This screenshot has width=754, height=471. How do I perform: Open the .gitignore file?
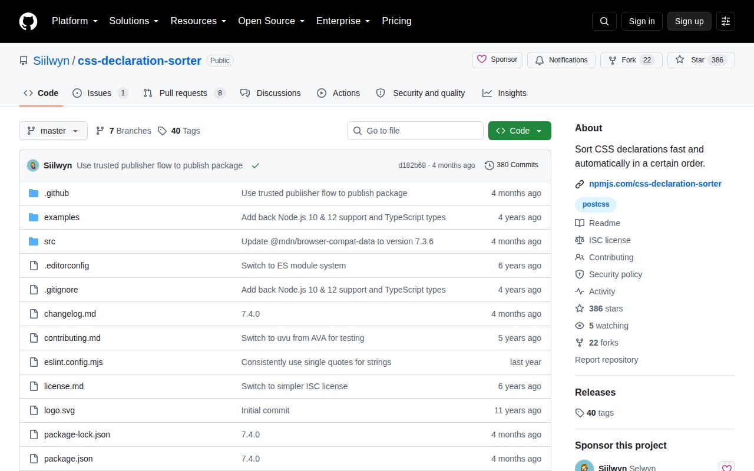(x=61, y=290)
